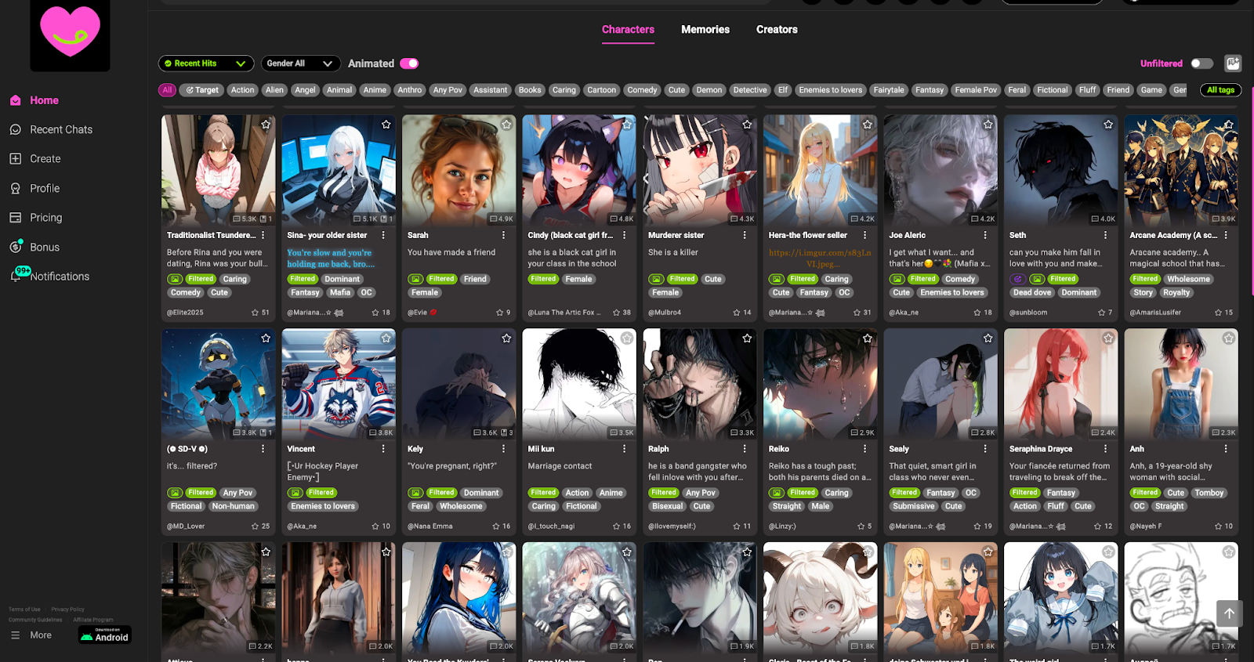Filter by the Fantasy tag chip
This screenshot has height=662, width=1254.
pyautogui.click(x=929, y=90)
